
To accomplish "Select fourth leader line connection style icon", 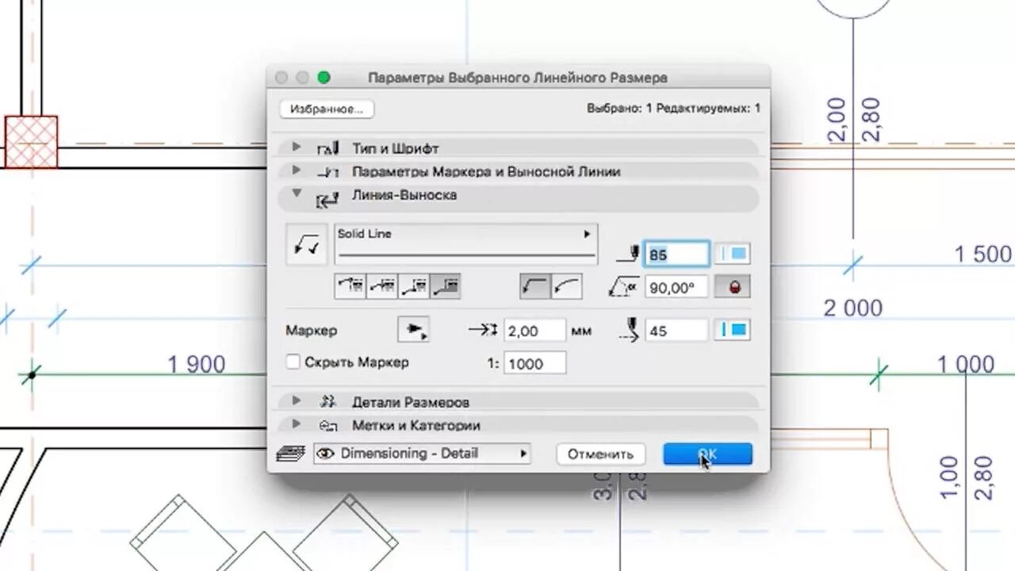I will coord(445,286).
